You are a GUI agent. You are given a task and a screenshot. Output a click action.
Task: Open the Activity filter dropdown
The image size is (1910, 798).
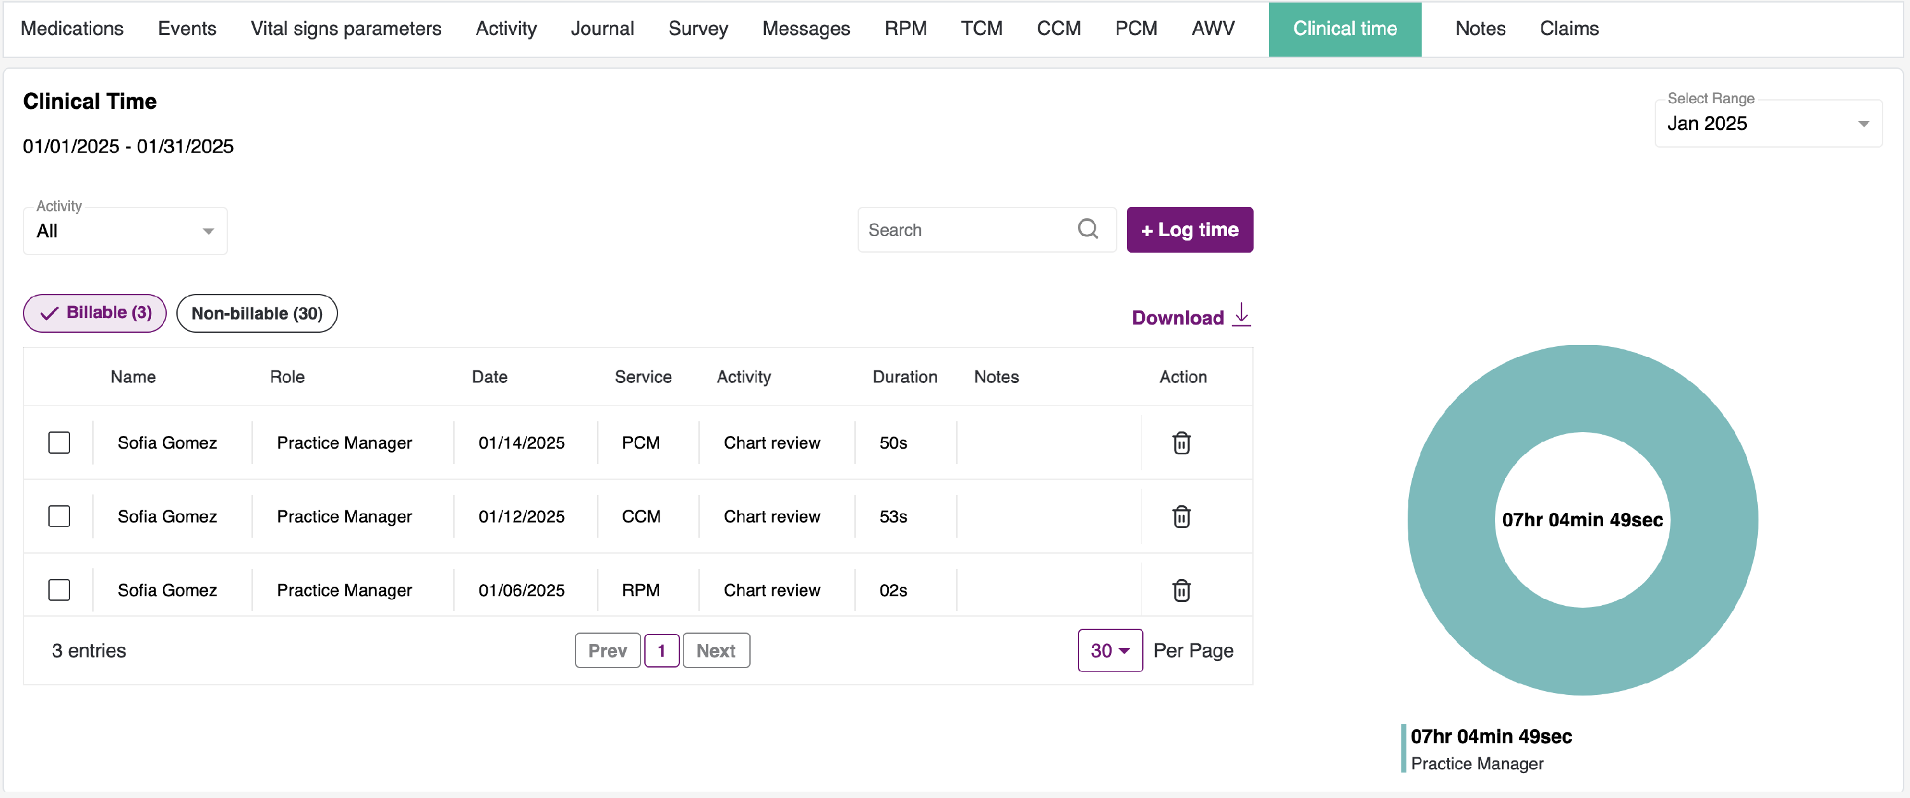125,231
